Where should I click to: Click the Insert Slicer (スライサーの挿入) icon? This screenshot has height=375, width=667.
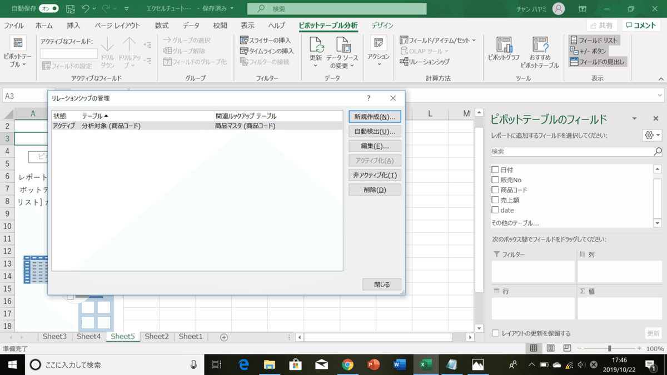(245, 40)
